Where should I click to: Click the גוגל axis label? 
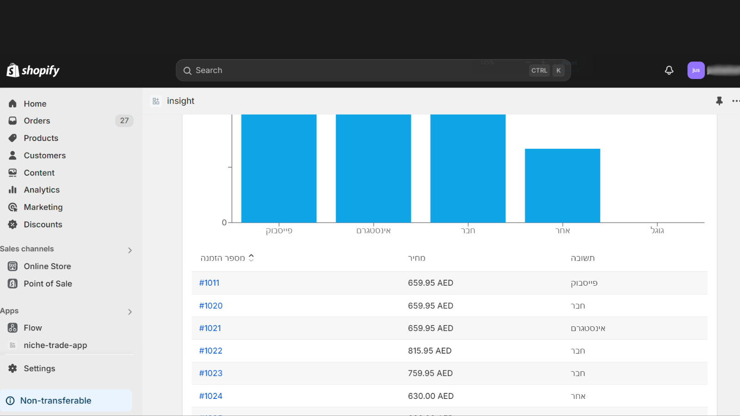tap(657, 230)
